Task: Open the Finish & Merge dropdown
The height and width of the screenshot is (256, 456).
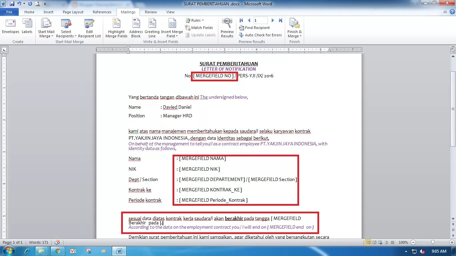Action: click(294, 28)
